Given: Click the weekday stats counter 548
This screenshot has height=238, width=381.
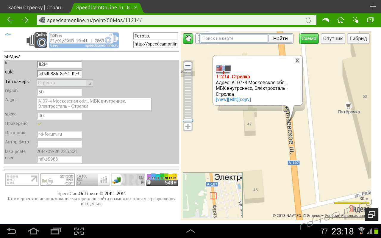Looking at the screenshot, I should pos(162,180).
